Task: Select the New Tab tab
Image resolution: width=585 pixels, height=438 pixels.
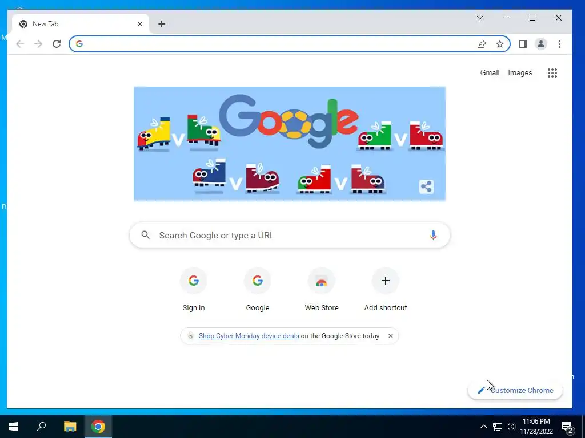Action: 81,24
